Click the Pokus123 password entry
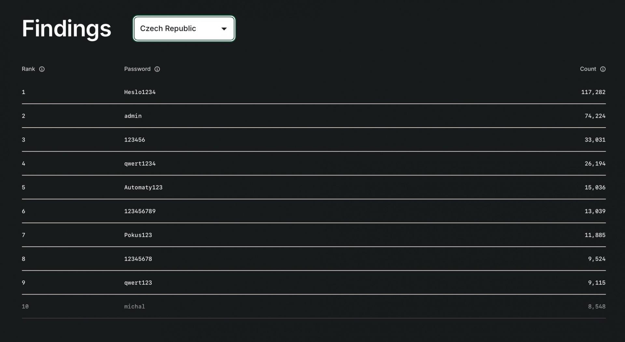The width and height of the screenshot is (625, 342). [138, 235]
